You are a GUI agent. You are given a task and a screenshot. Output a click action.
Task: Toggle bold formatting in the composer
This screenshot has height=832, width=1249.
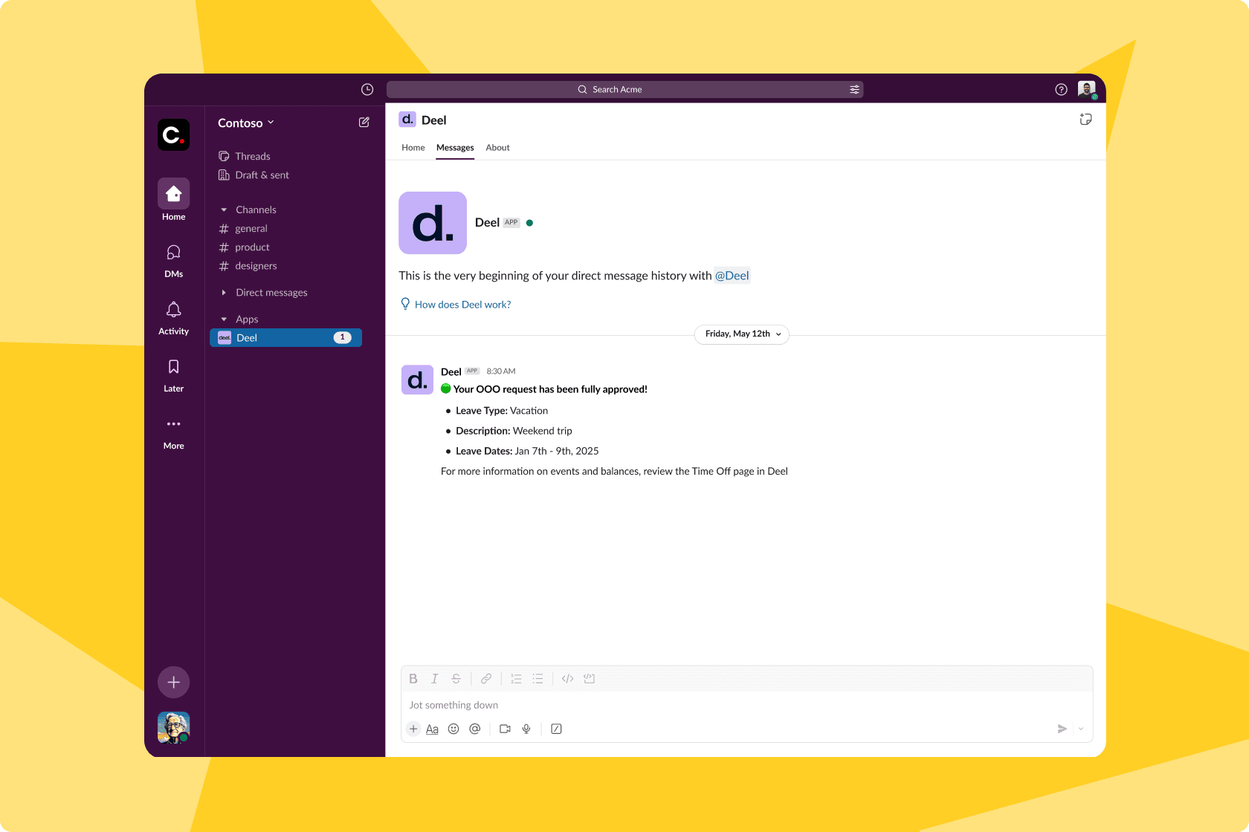click(413, 678)
